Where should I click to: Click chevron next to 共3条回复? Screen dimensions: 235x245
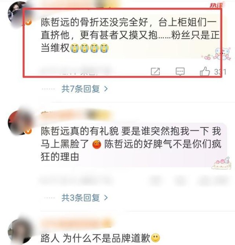coord(106,198)
